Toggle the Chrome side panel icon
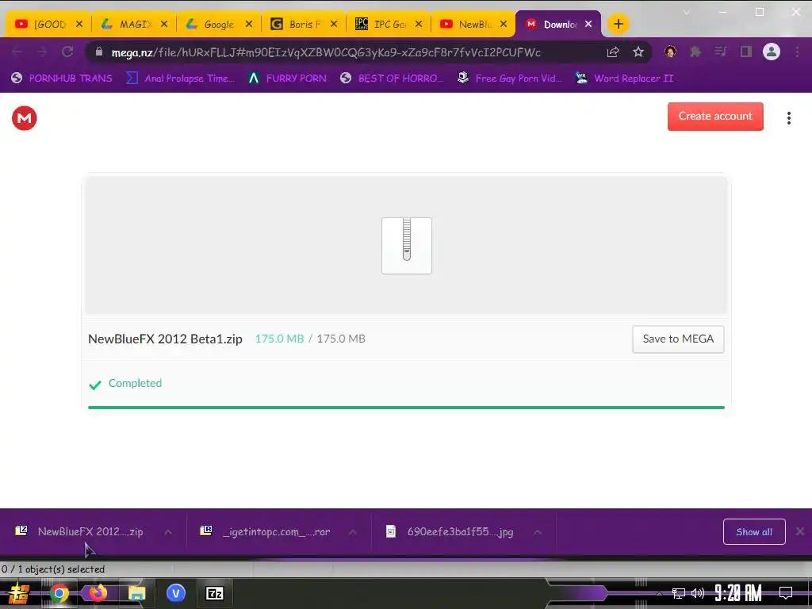Viewport: 812px width, 609px height. (745, 52)
